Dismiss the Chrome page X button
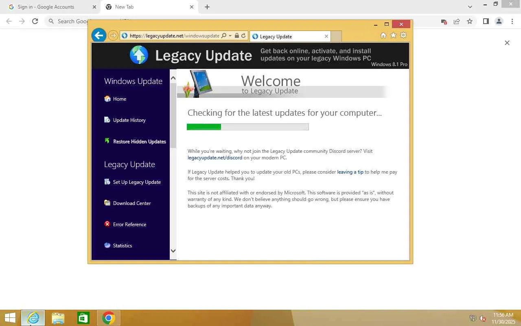The height and width of the screenshot is (326, 521). click(x=507, y=43)
